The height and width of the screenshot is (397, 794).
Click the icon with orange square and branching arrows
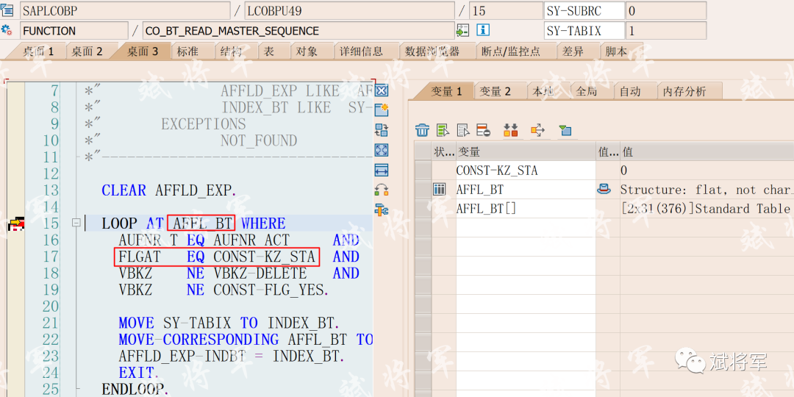pos(537,130)
